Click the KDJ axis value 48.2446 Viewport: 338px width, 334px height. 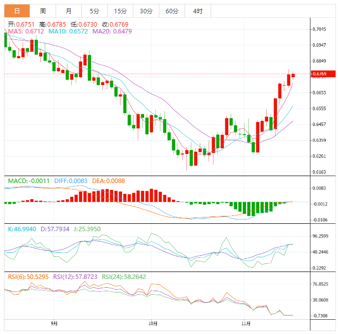pyautogui.click(x=320, y=252)
